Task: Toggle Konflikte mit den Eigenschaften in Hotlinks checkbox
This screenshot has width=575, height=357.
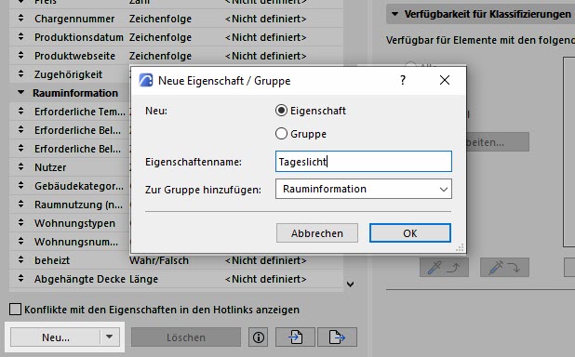Action: click(16, 310)
